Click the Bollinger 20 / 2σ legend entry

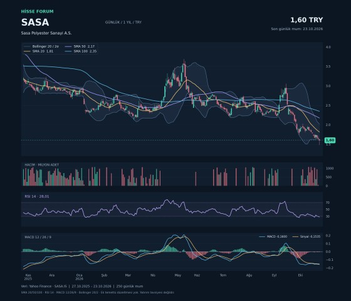(x=41, y=46)
